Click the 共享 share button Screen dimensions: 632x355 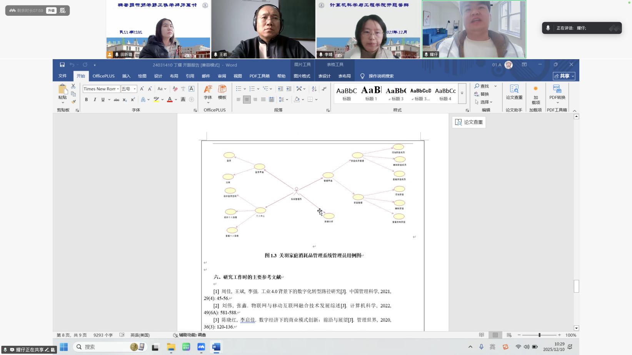click(564, 76)
